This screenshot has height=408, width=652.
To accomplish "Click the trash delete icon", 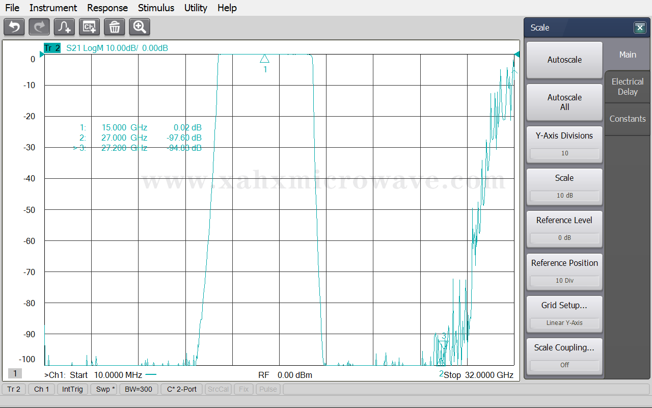I will pyautogui.click(x=115, y=27).
